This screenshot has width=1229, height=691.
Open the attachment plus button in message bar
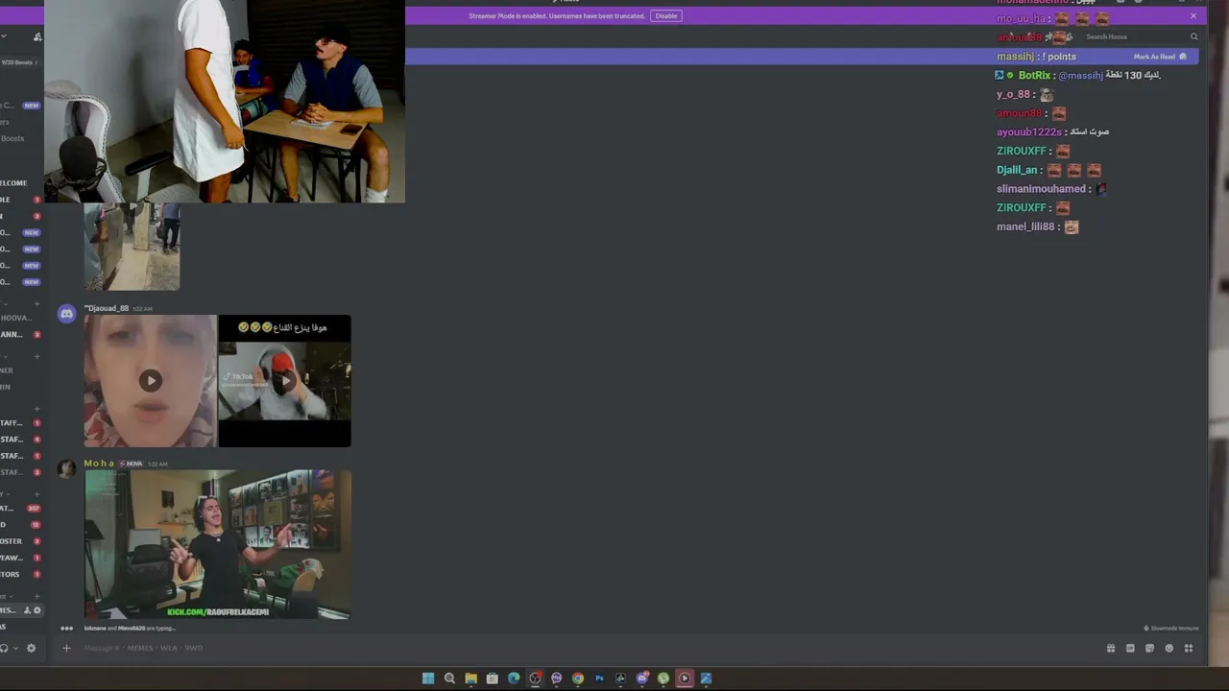pyautogui.click(x=66, y=648)
